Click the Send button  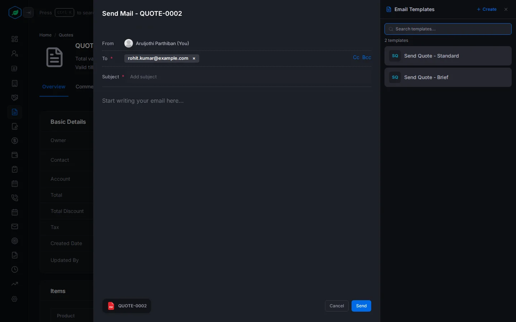tap(361, 306)
